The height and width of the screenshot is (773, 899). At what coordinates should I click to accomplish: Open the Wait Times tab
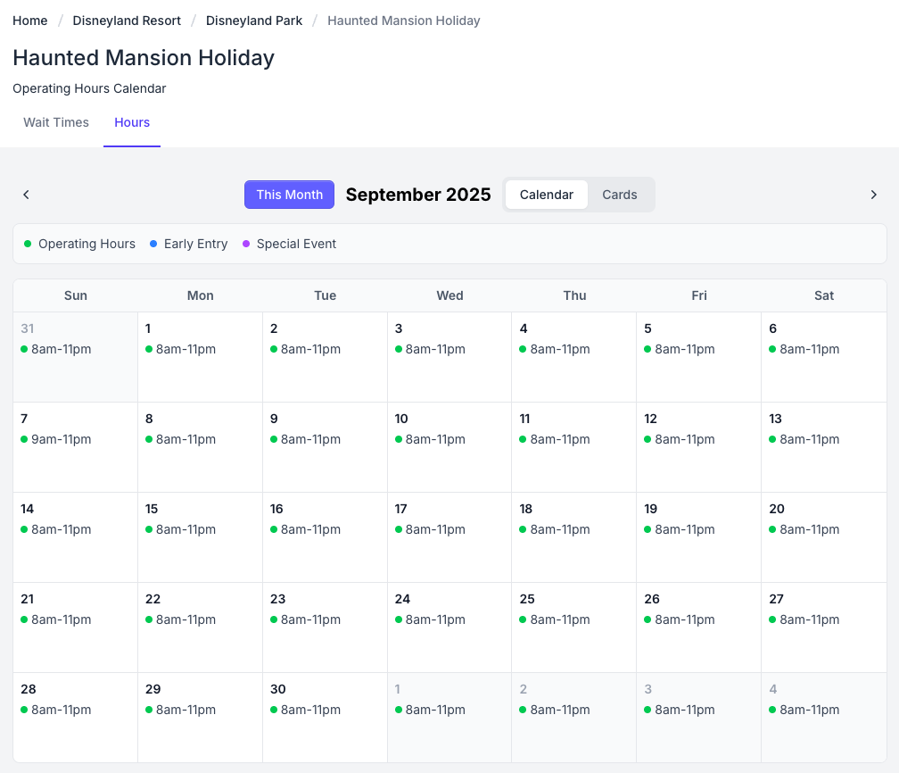(x=56, y=122)
